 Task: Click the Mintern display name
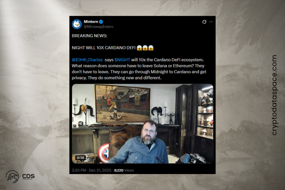(x=91, y=22)
